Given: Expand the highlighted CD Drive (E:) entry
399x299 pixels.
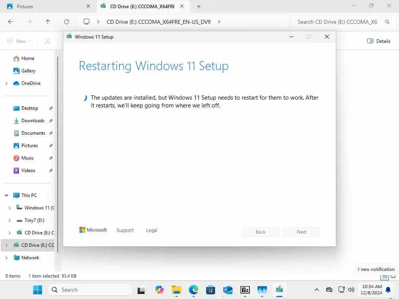Looking at the screenshot, I should point(7,245).
